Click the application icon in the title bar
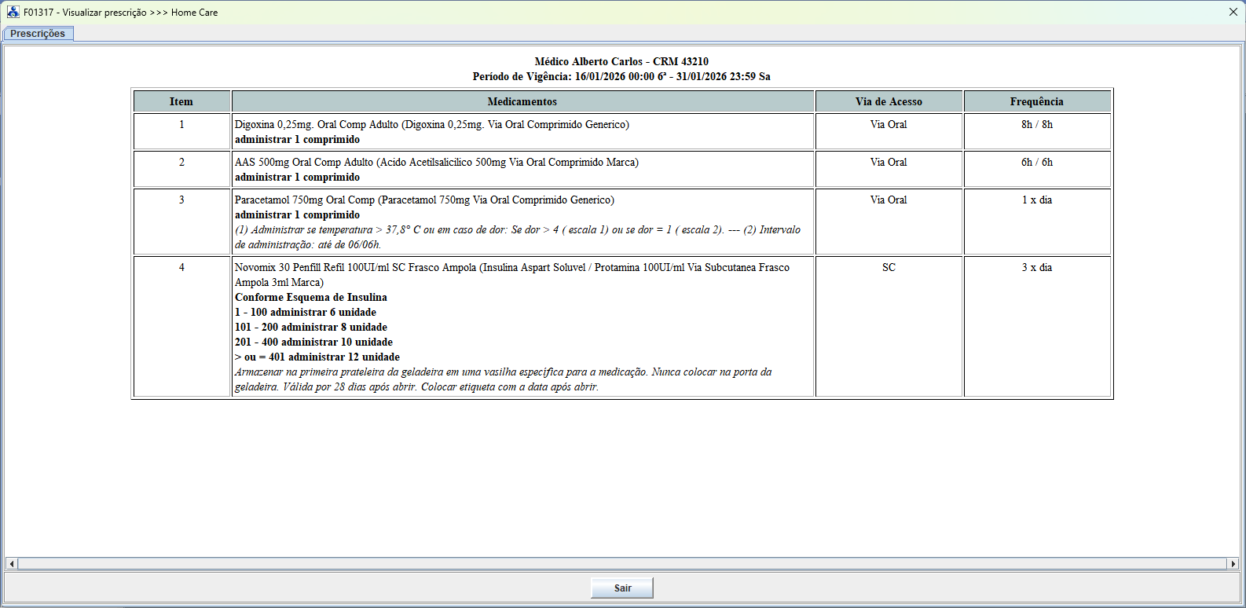The width and height of the screenshot is (1246, 608). (13, 12)
